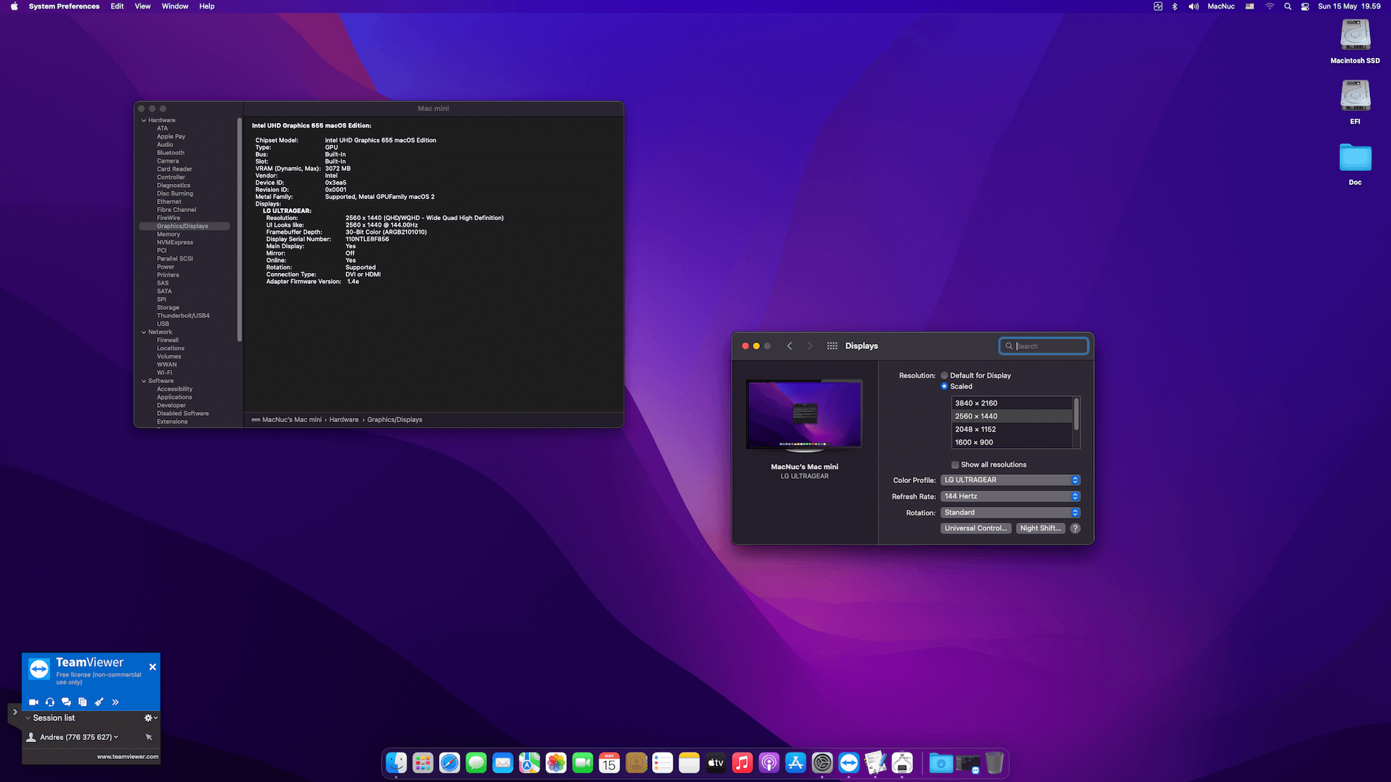Collapse the Network section in System Information

144,332
